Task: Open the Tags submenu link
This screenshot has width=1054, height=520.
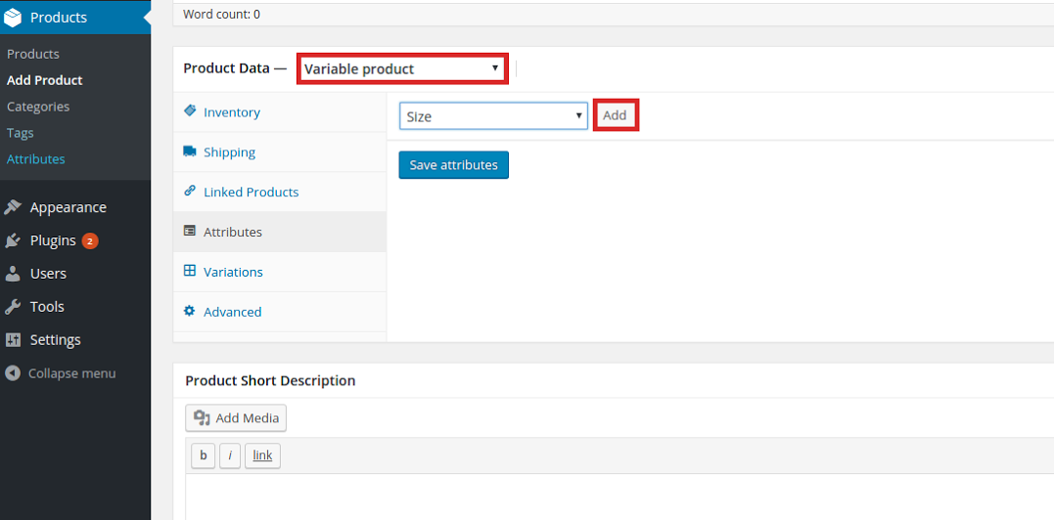Action: [21, 133]
